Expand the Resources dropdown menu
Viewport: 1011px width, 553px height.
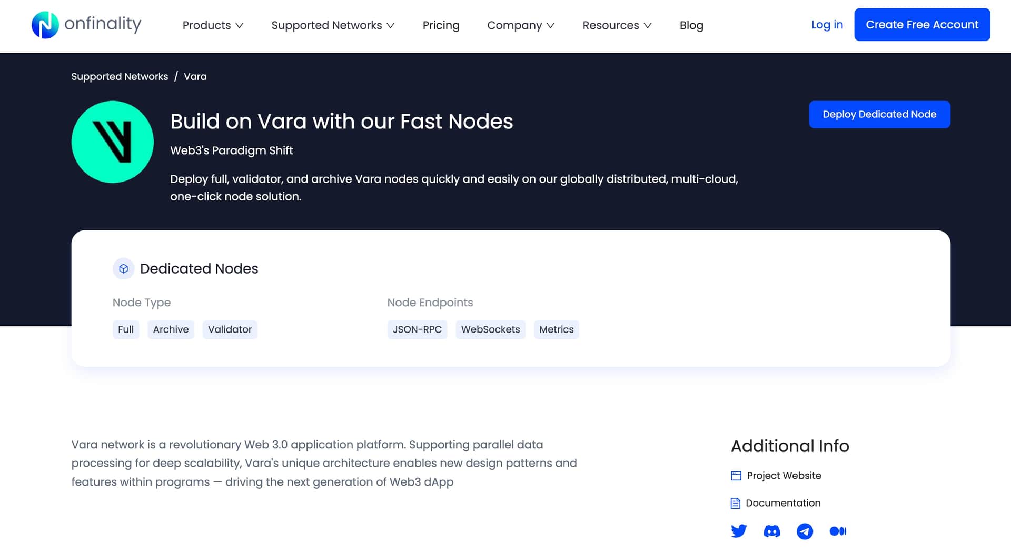click(617, 25)
